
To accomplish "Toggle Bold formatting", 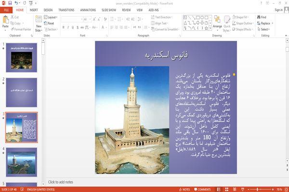I will (64, 27).
